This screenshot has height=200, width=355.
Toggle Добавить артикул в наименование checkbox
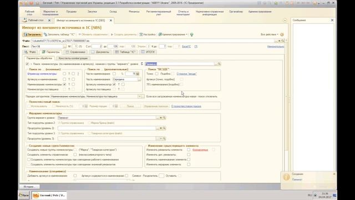click(x=75, y=176)
